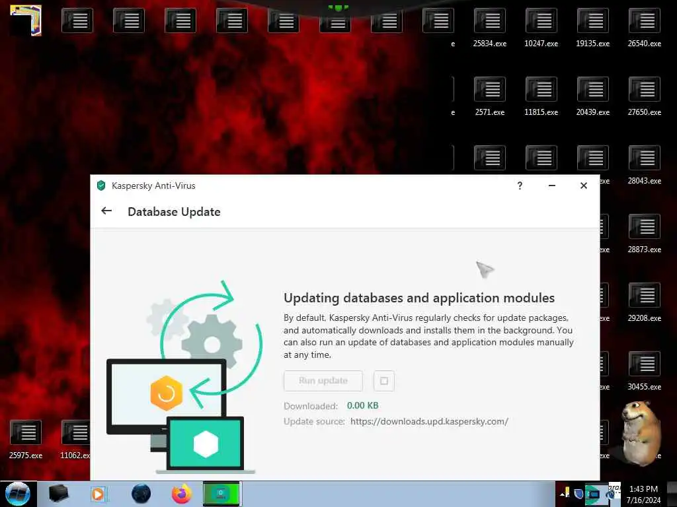Select the 25834.exe desktop icon
Screen dimensions: 677x507
tap(490, 28)
